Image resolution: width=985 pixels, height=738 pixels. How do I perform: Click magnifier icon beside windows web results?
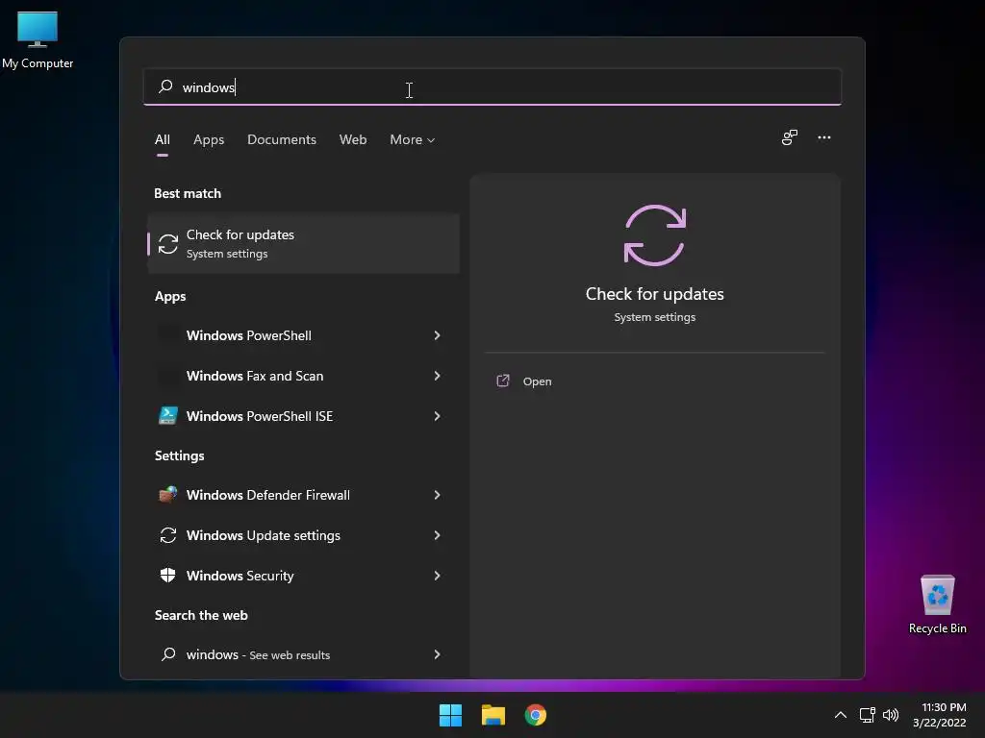(x=167, y=654)
